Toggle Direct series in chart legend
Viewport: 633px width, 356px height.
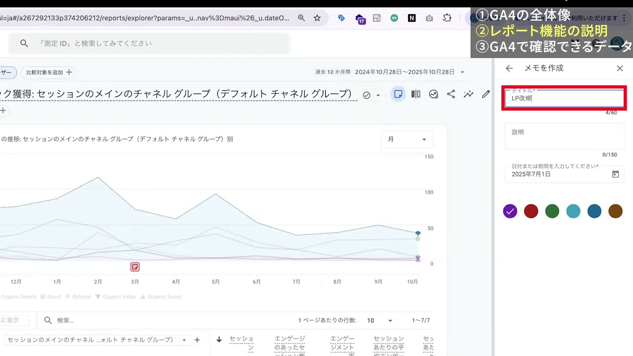point(51,297)
